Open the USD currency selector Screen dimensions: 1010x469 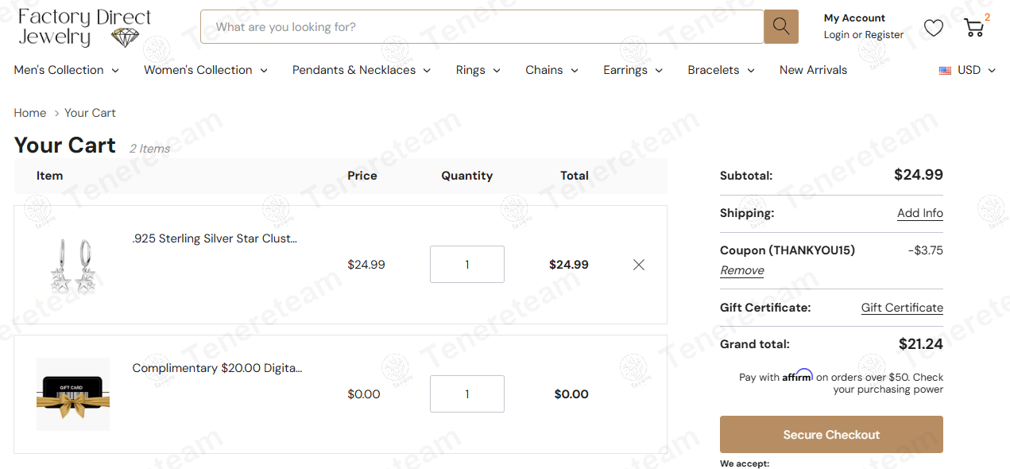coord(967,70)
